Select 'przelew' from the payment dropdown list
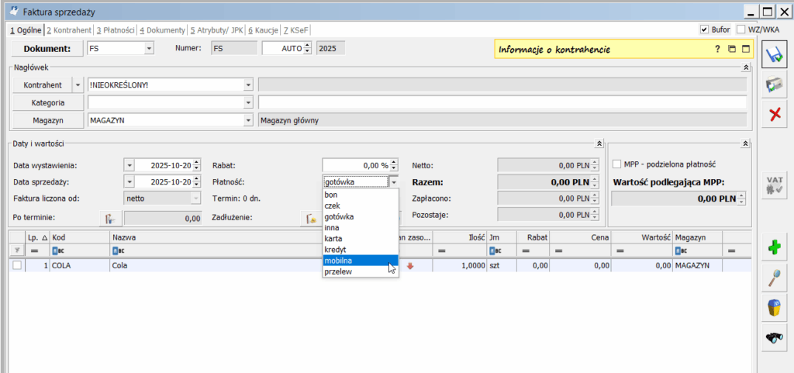Screen dimensions: 794x373 click(x=338, y=272)
